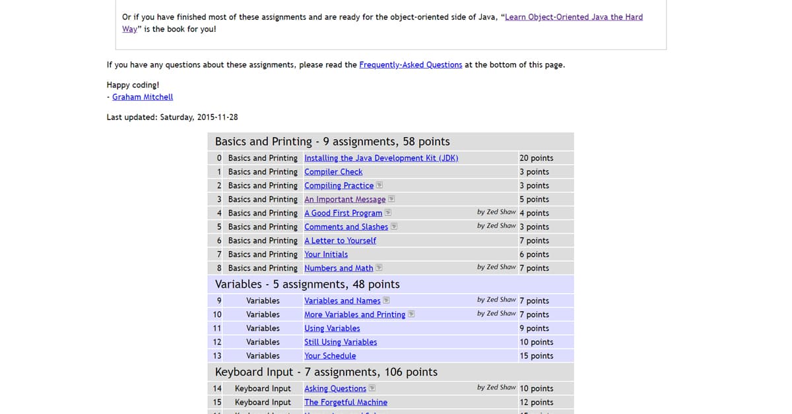
Task: Click the icon after Variables and Names
Action: pos(386,301)
